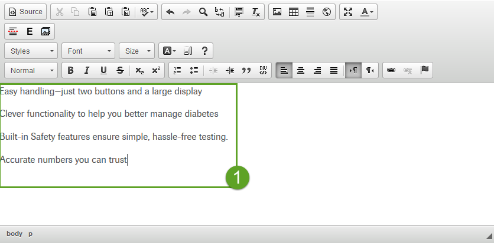Select Align Right

pos(317,70)
